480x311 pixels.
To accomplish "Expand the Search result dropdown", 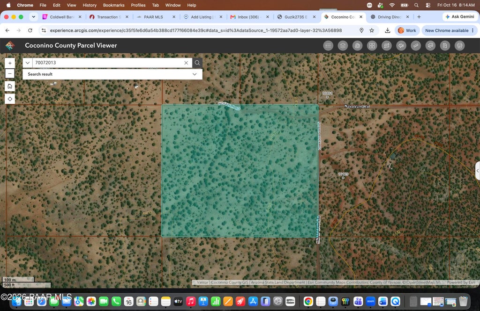I will pyautogui.click(x=195, y=74).
